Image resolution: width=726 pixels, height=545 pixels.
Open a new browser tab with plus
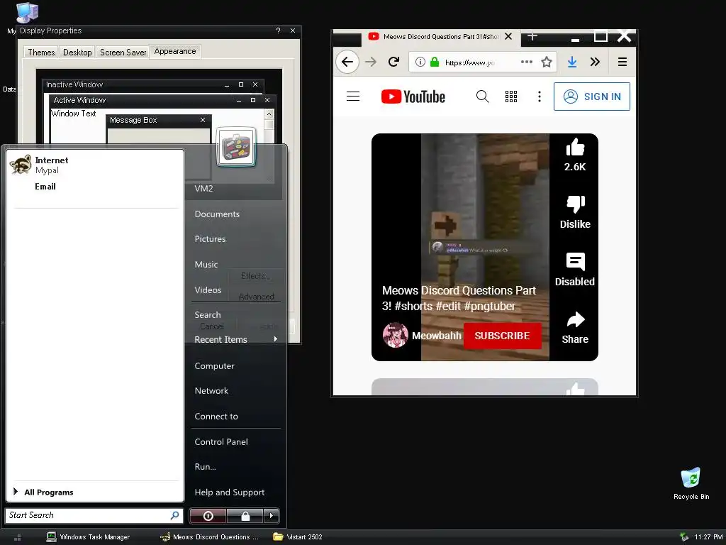tap(532, 36)
